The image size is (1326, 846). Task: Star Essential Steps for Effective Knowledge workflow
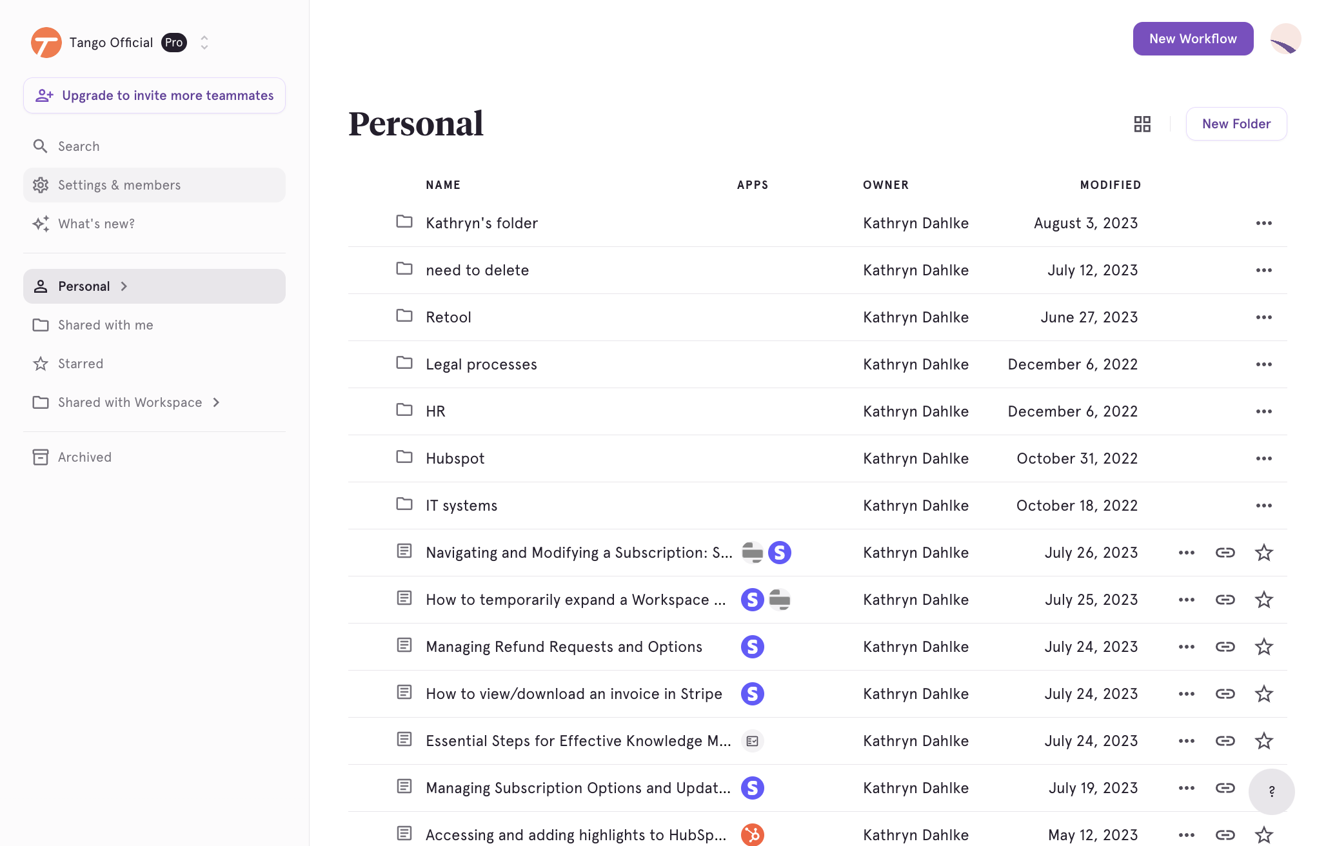1263,741
